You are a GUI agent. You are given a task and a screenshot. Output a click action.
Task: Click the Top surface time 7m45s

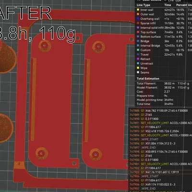click(x=168, y=32)
